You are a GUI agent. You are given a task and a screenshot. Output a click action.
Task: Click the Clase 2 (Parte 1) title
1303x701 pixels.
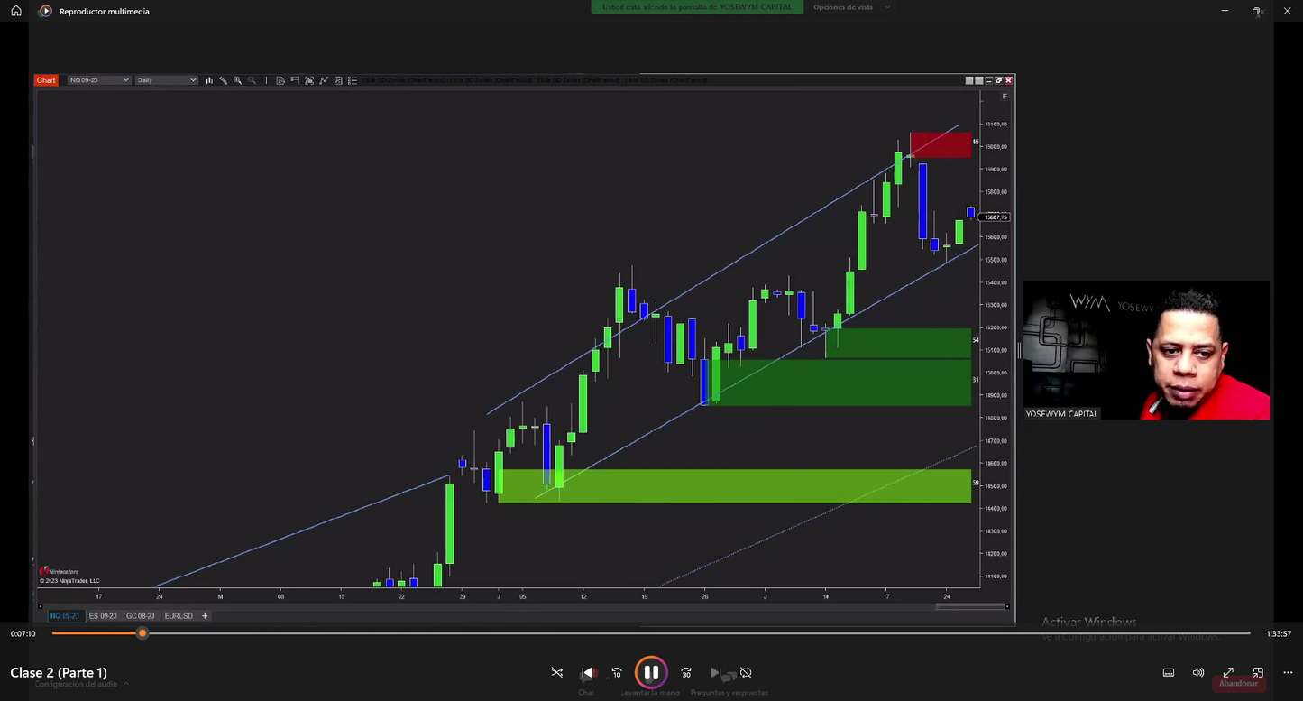tap(59, 672)
